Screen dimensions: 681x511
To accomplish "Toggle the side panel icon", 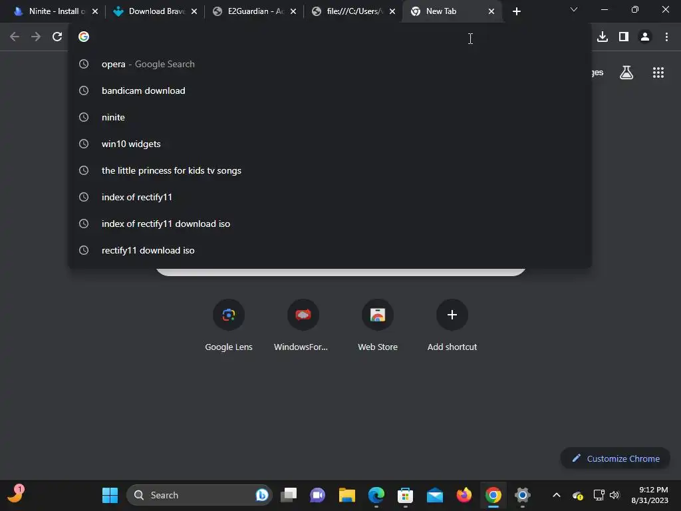I will coord(623,37).
